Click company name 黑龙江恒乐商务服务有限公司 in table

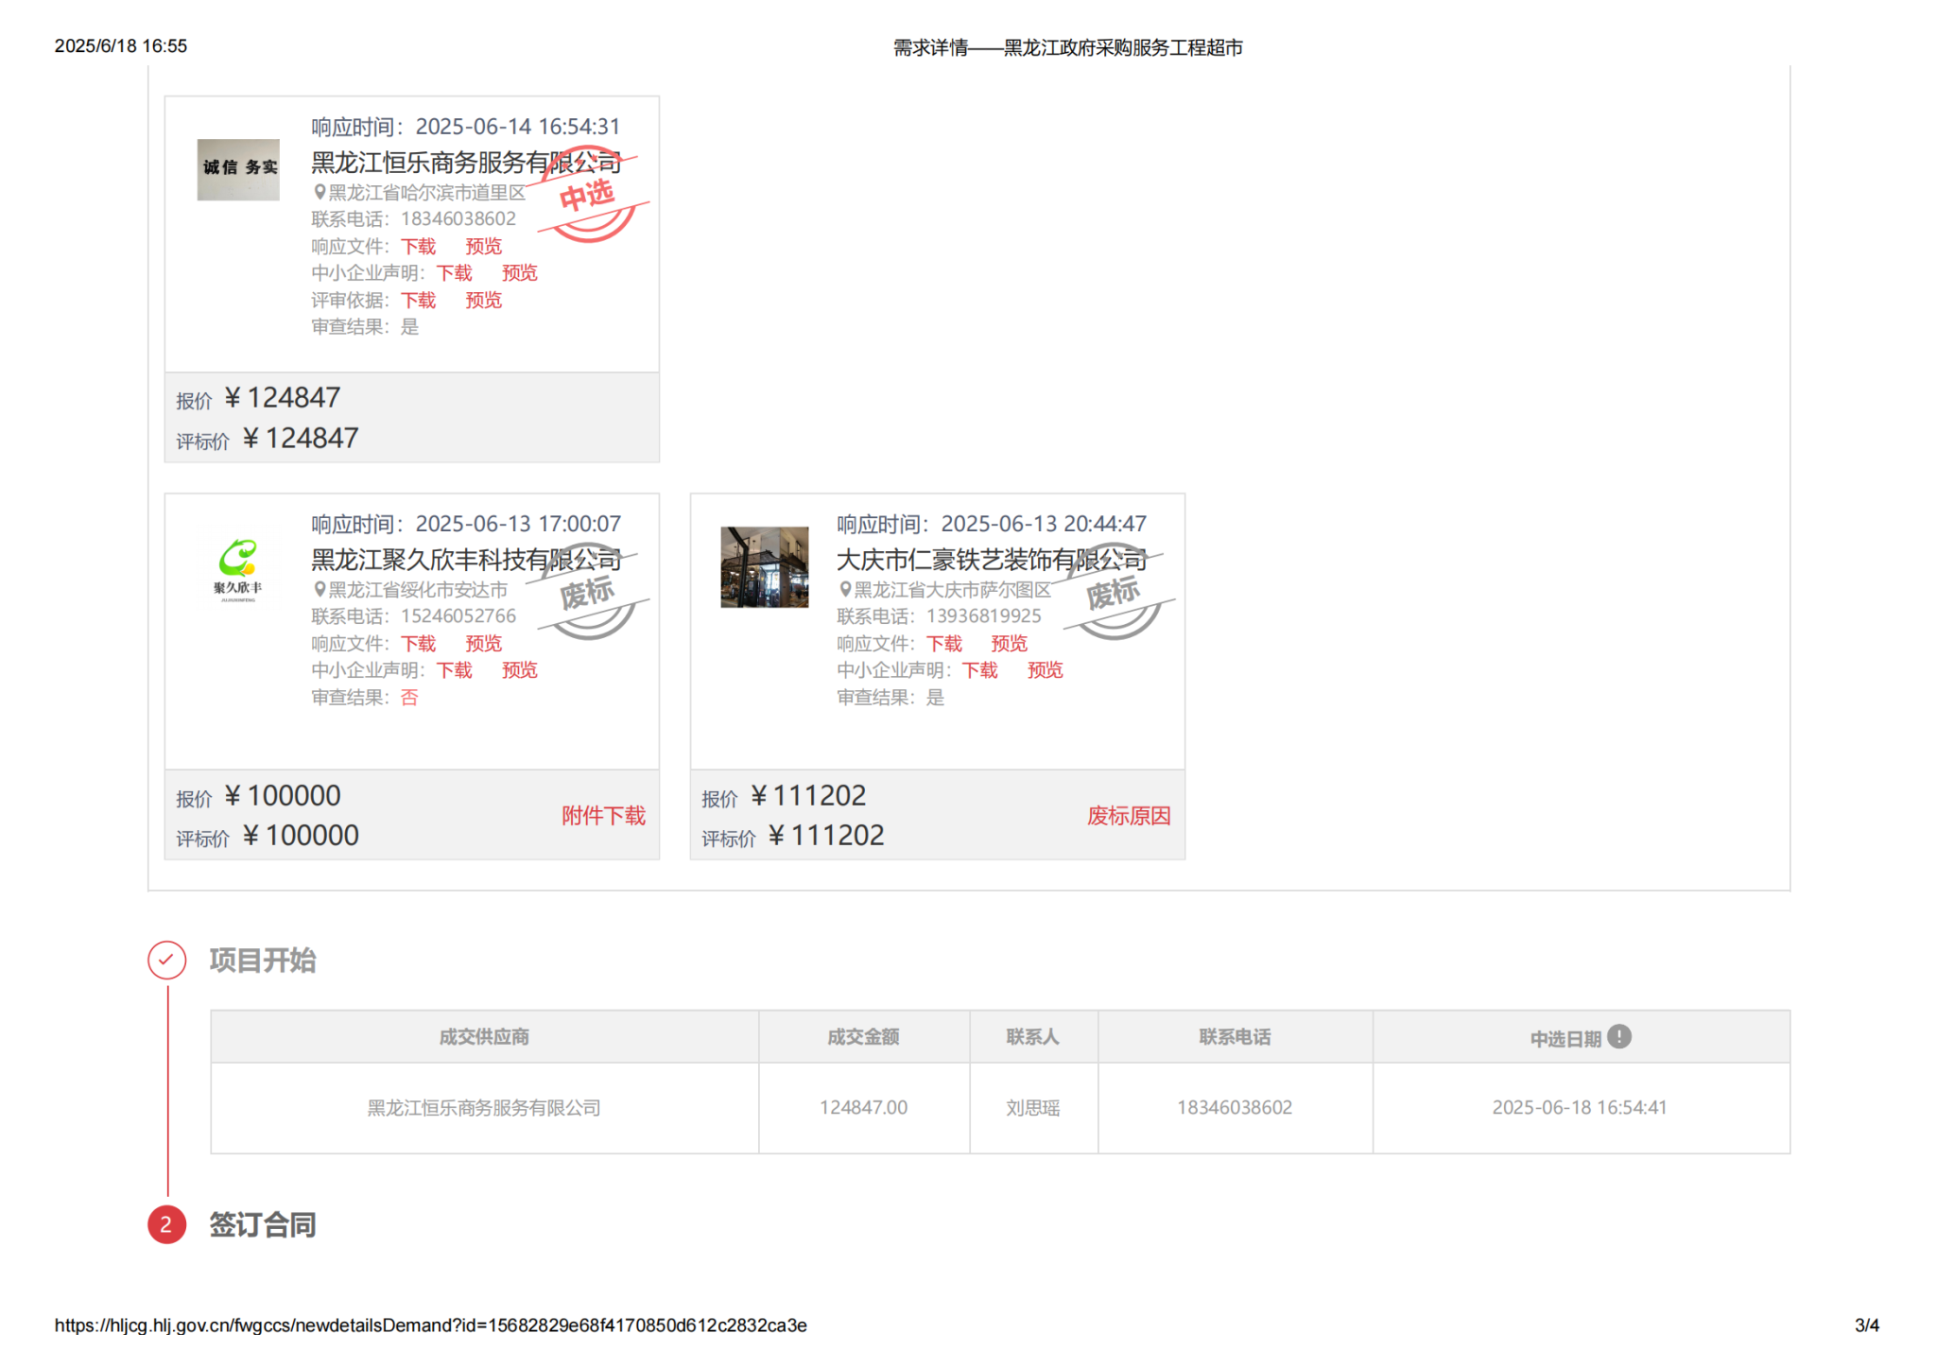click(x=484, y=1108)
